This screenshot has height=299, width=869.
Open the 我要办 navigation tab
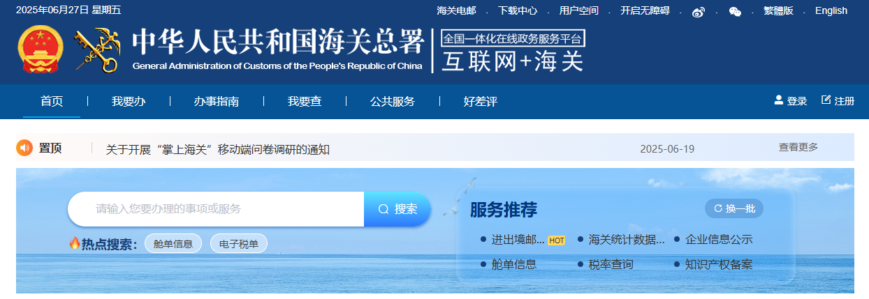point(129,102)
